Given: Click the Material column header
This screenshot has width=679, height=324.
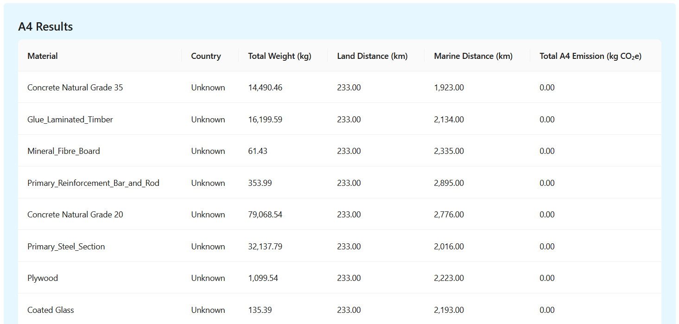Looking at the screenshot, I should [x=43, y=56].
